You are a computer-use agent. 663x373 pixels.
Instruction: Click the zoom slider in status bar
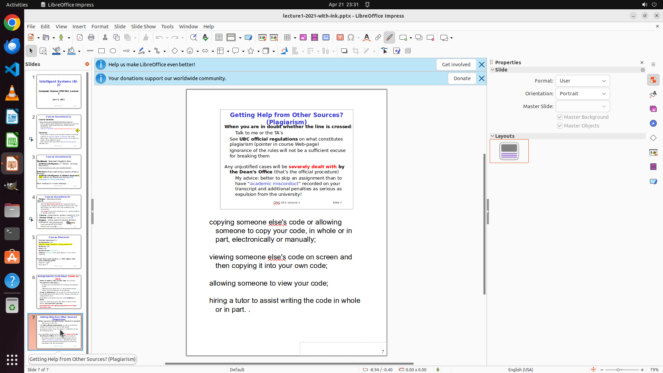[x=618, y=370]
